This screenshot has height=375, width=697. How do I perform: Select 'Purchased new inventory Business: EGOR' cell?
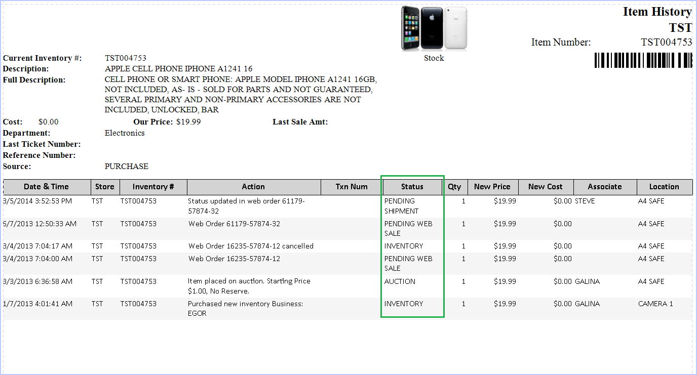[246, 308]
